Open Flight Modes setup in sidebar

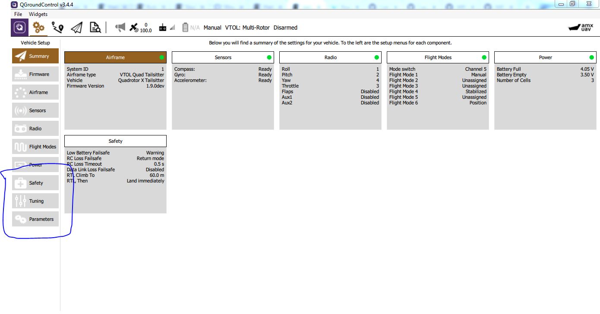(35, 147)
